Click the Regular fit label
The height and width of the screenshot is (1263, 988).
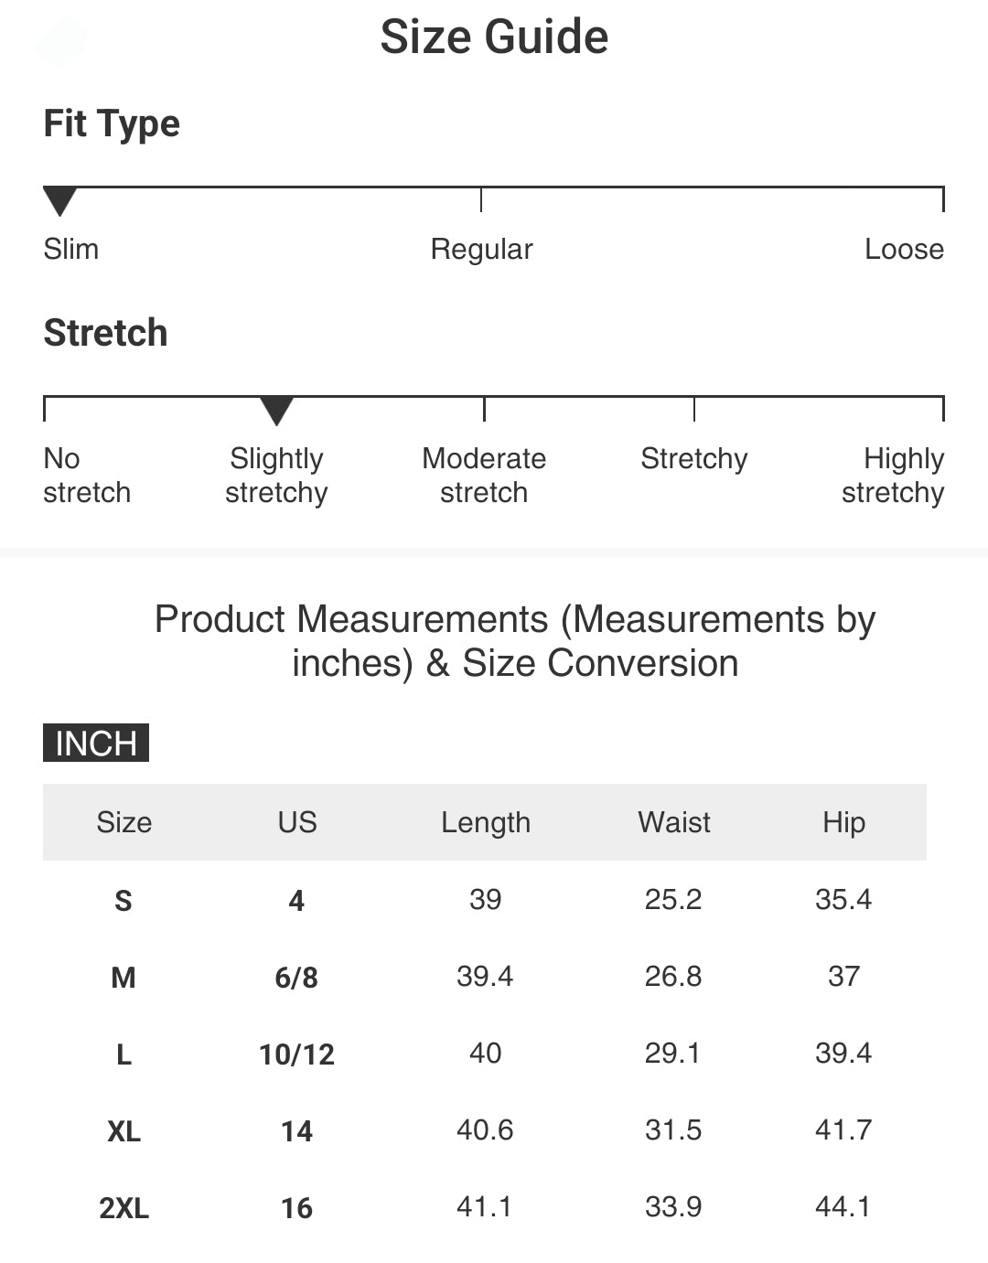[481, 249]
